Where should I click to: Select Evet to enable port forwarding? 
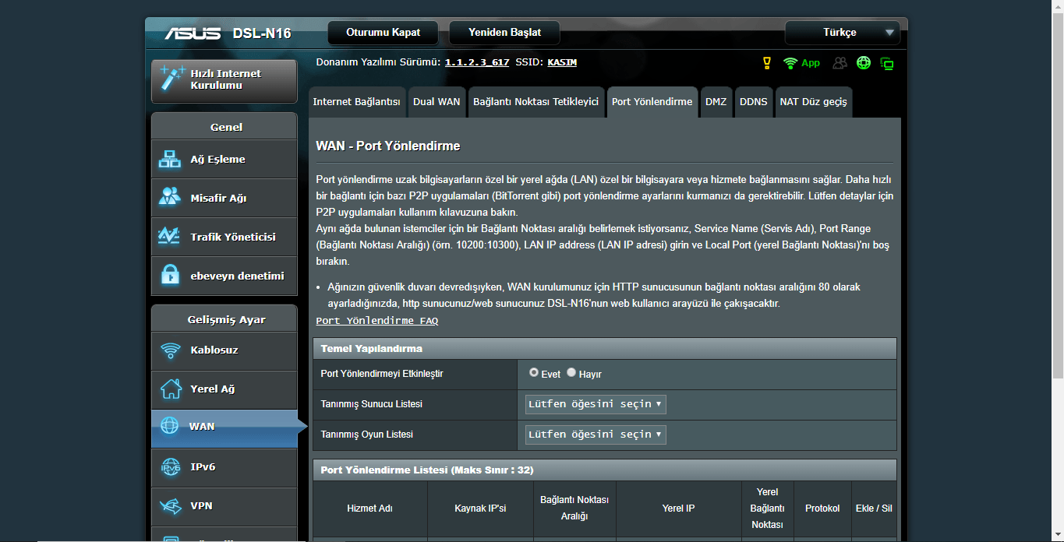(534, 373)
